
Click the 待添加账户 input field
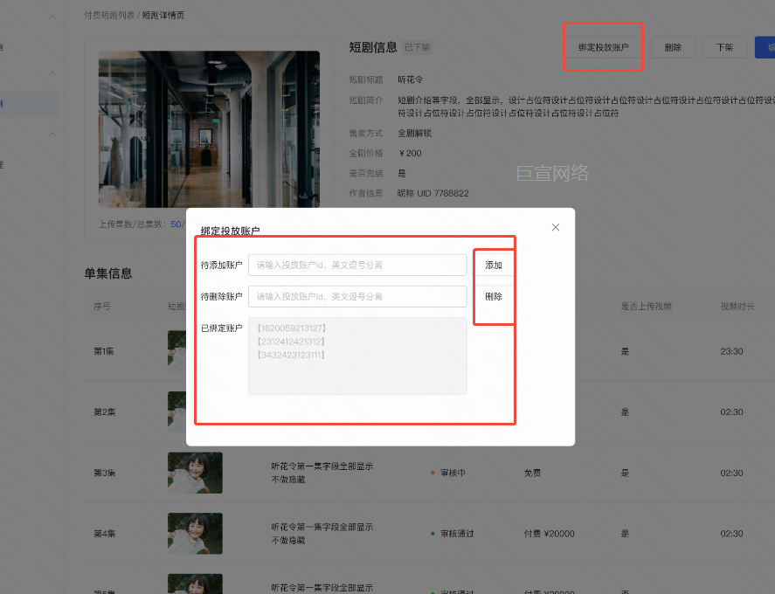356,264
